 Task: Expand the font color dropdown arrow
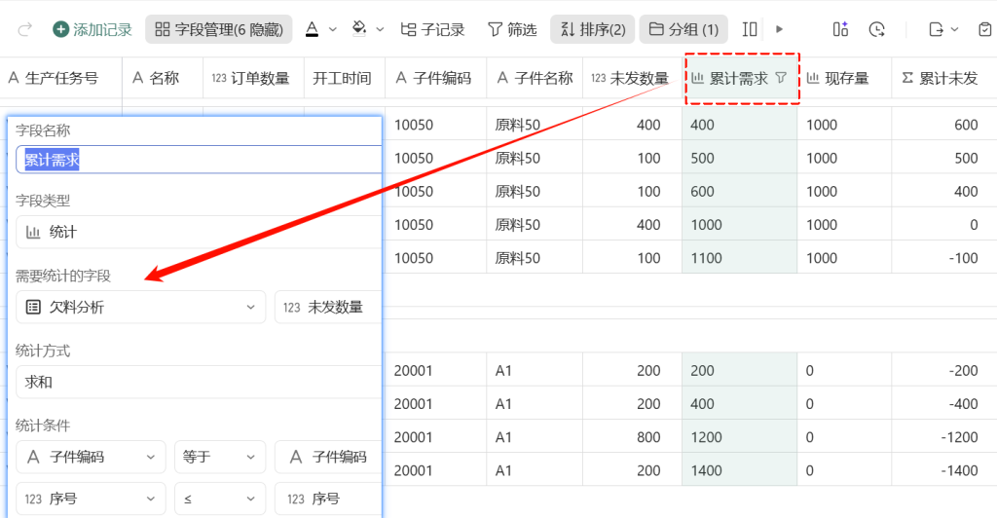coord(333,30)
